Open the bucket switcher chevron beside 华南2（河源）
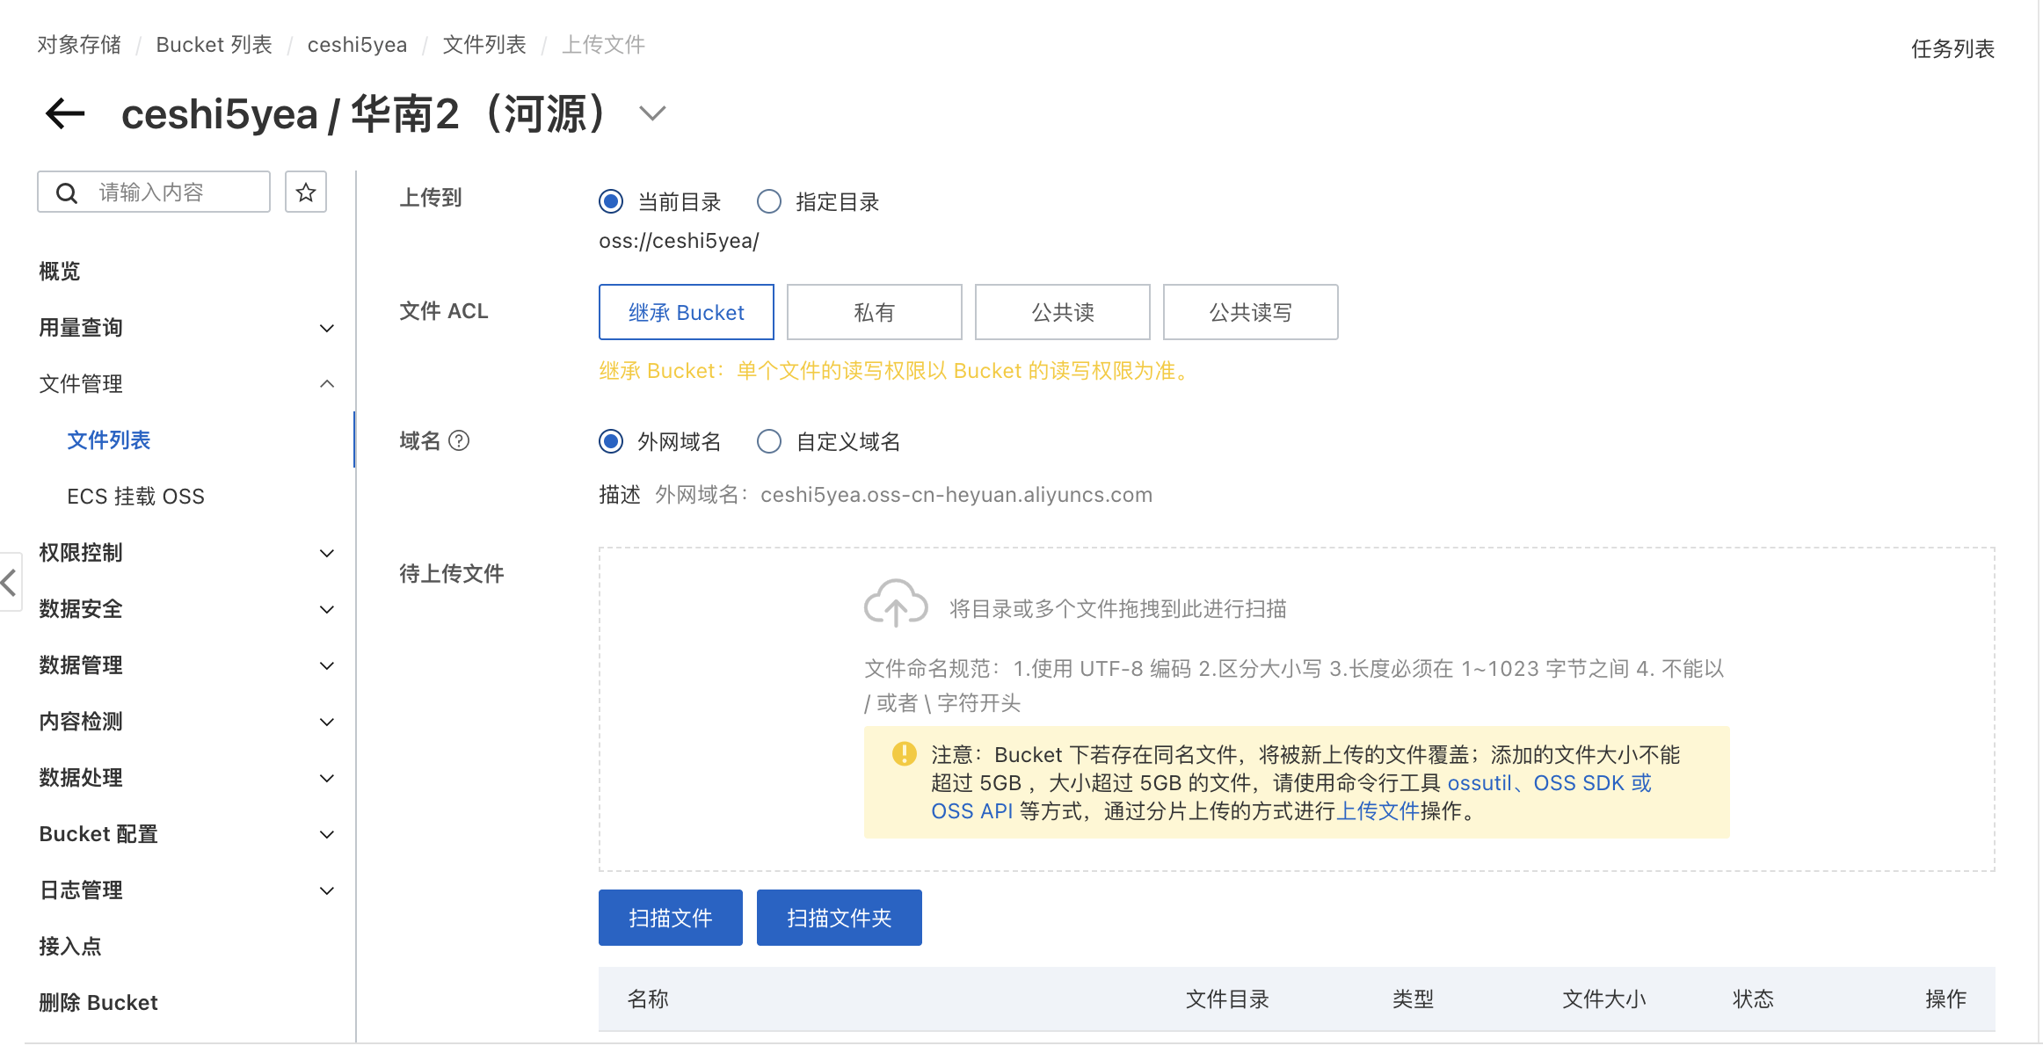The width and height of the screenshot is (2043, 1053). (651, 113)
